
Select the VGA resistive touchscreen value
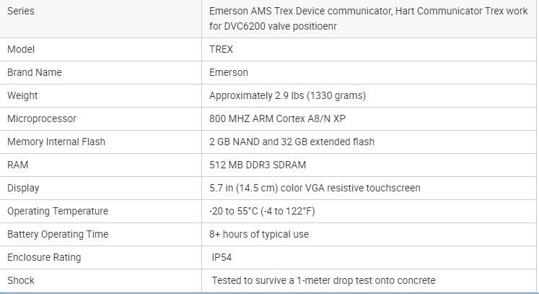[x=315, y=188]
